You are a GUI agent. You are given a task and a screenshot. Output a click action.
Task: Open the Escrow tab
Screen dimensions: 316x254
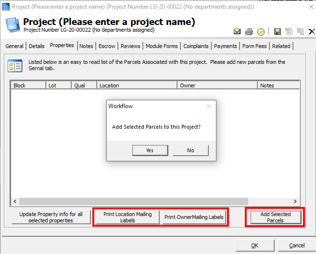pyautogui.click(x=107, y=46)
